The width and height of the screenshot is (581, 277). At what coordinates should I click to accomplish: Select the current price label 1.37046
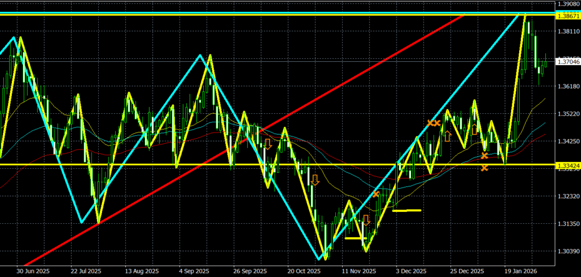(567, 61)
